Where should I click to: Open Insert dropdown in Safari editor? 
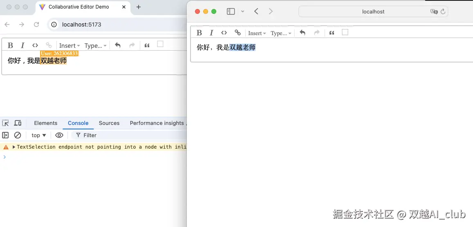257,33
